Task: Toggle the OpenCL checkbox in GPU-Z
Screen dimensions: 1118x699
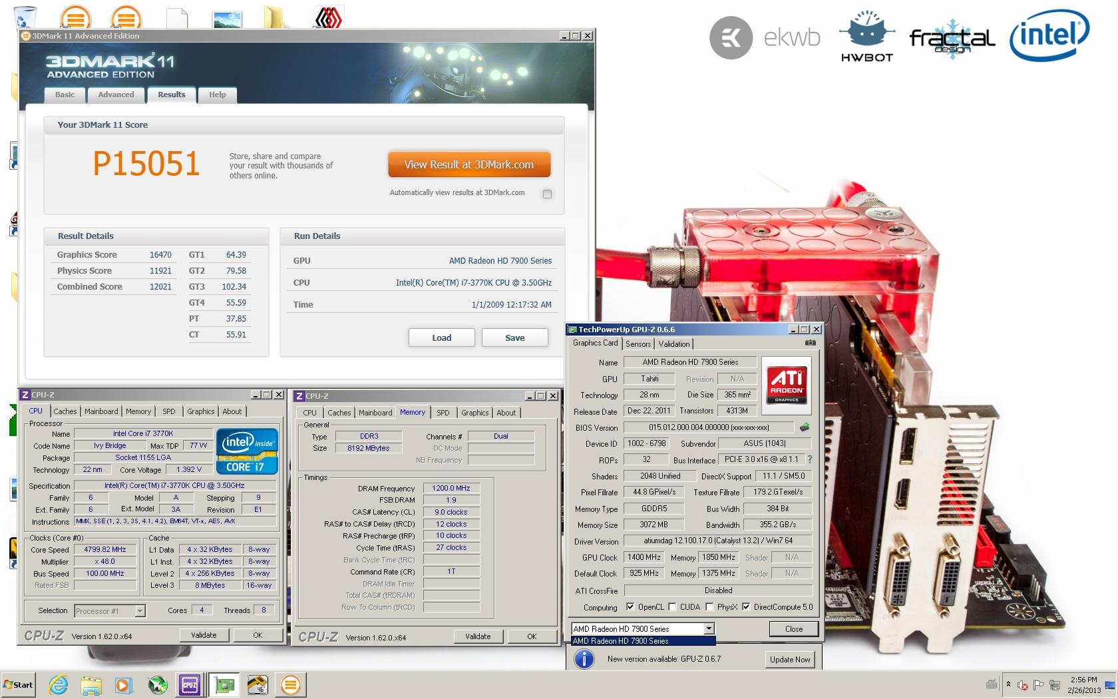Action: [630, 606]
